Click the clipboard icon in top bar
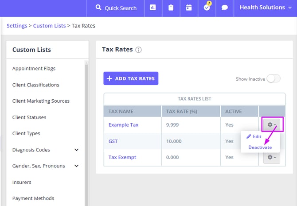Viewport: 297px width, 206px height. click(171, 8)
